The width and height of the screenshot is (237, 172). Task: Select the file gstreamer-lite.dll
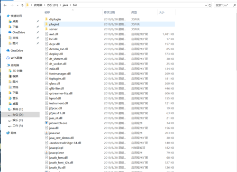pyautogui.click(x=61, y=93)
